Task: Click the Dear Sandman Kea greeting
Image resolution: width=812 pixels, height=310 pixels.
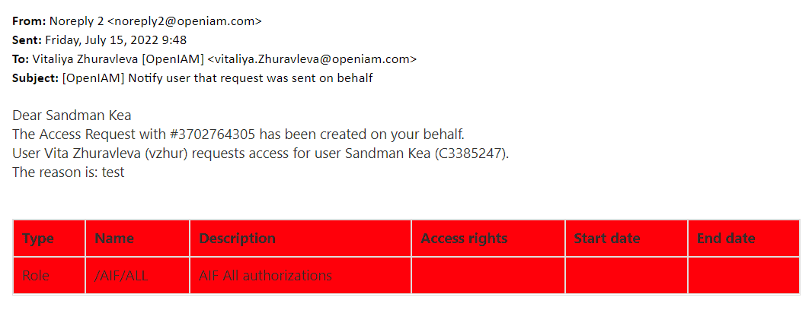Action: click(x=72, y=115)
